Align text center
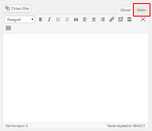The height and width of the screenshot is (131, 152). click(94, 19)
